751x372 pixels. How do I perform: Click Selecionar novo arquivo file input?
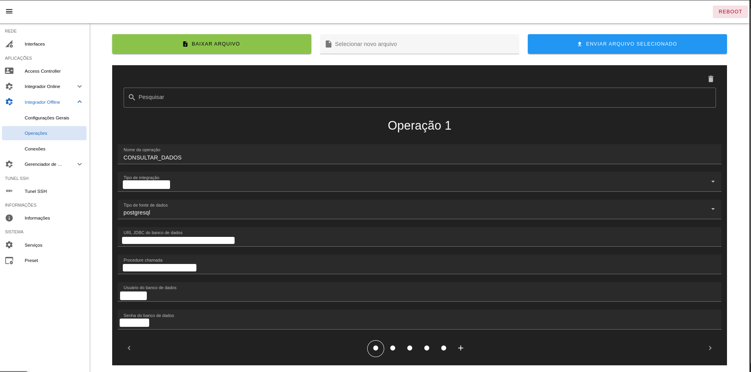420,44
